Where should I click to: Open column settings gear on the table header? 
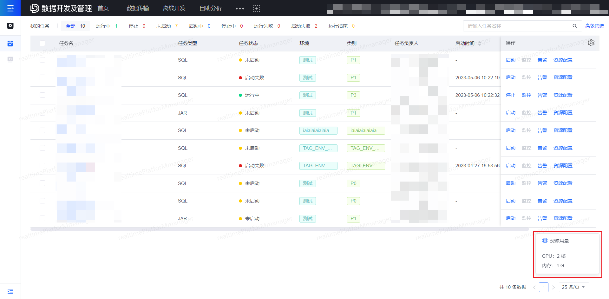[x=591, y=43]
